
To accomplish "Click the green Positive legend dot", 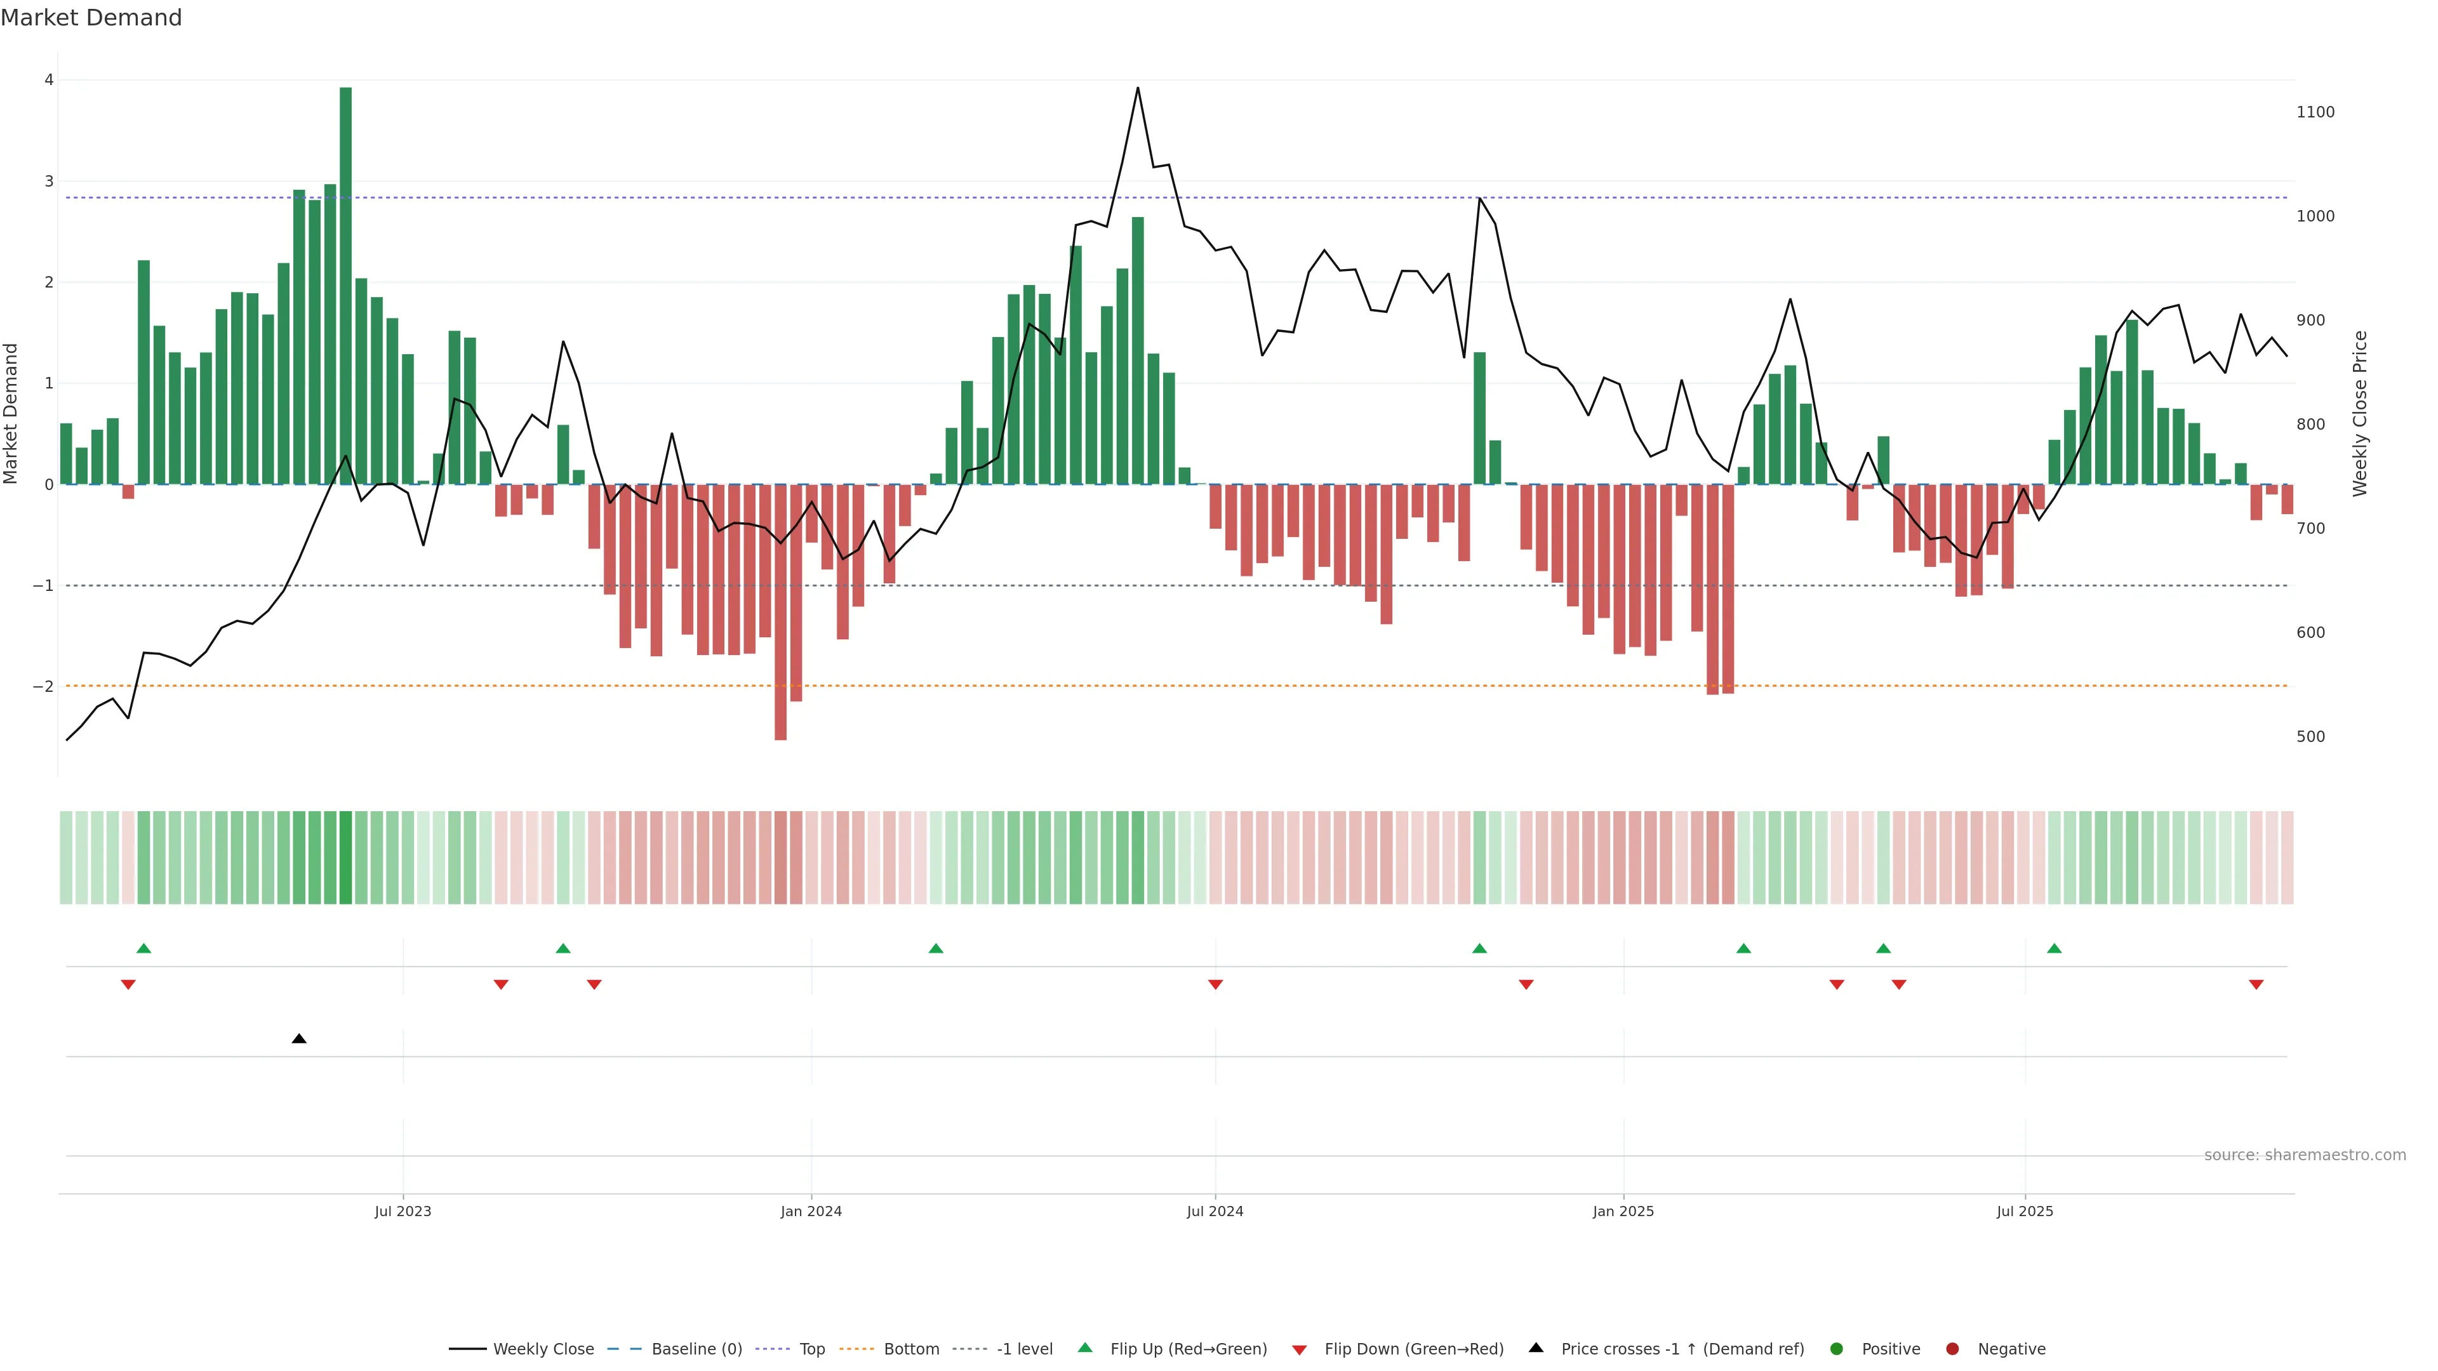I will (x=1837, y=1349).
